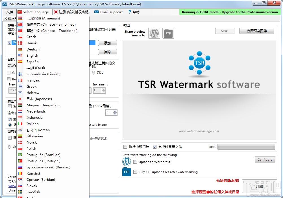Share preview image to WordPress icon
The height and width of the screenshot is (198, 283).
(x=154, y=33)
